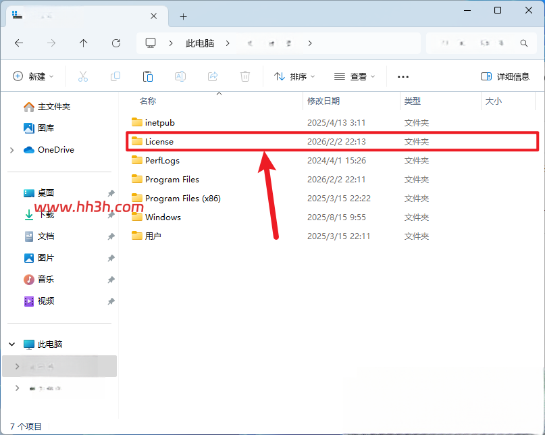Screen dimensions: 545x435
Task: Select the PerfLogs folder
Action: [x=332, y=160]
